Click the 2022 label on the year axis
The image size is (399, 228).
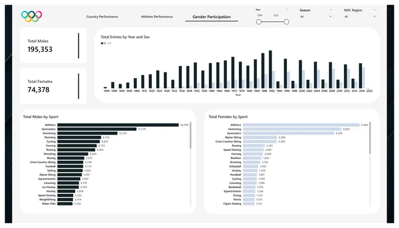click(369, 91)
